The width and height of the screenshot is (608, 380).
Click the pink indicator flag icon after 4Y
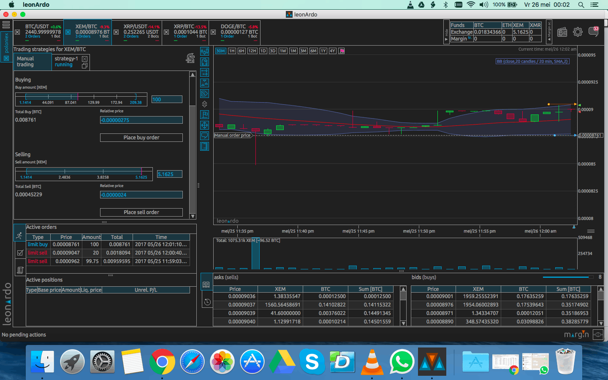tap(342, 51)
